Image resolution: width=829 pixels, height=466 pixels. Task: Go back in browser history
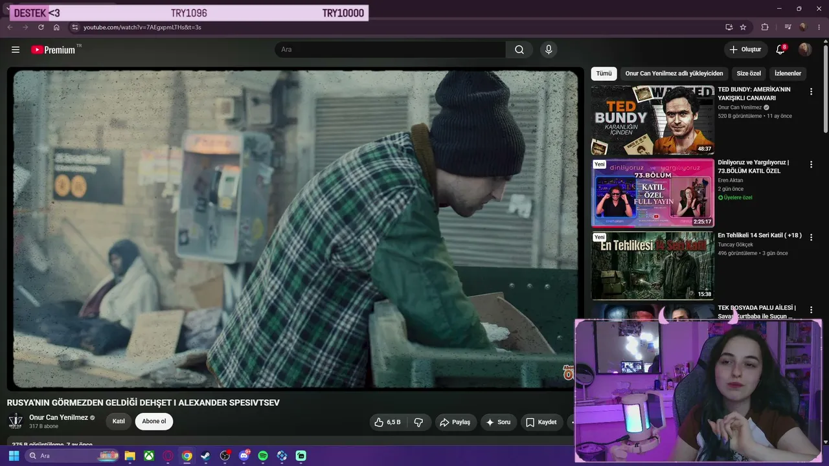click(10, 27)
